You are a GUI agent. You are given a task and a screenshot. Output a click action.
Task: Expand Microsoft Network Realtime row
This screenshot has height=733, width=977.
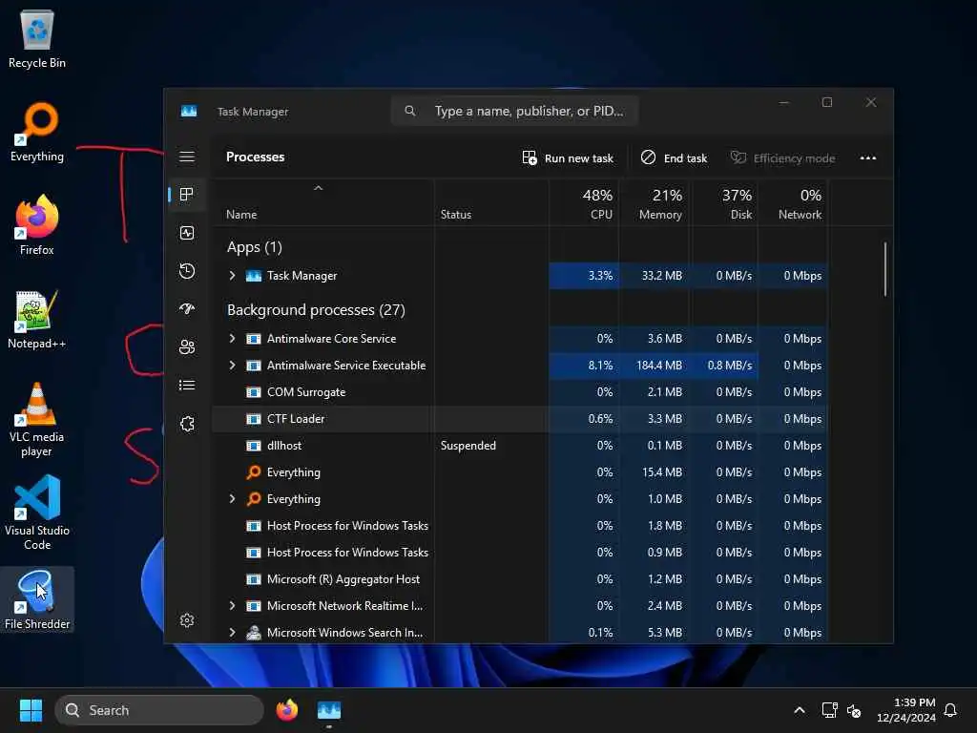point(233,606)
